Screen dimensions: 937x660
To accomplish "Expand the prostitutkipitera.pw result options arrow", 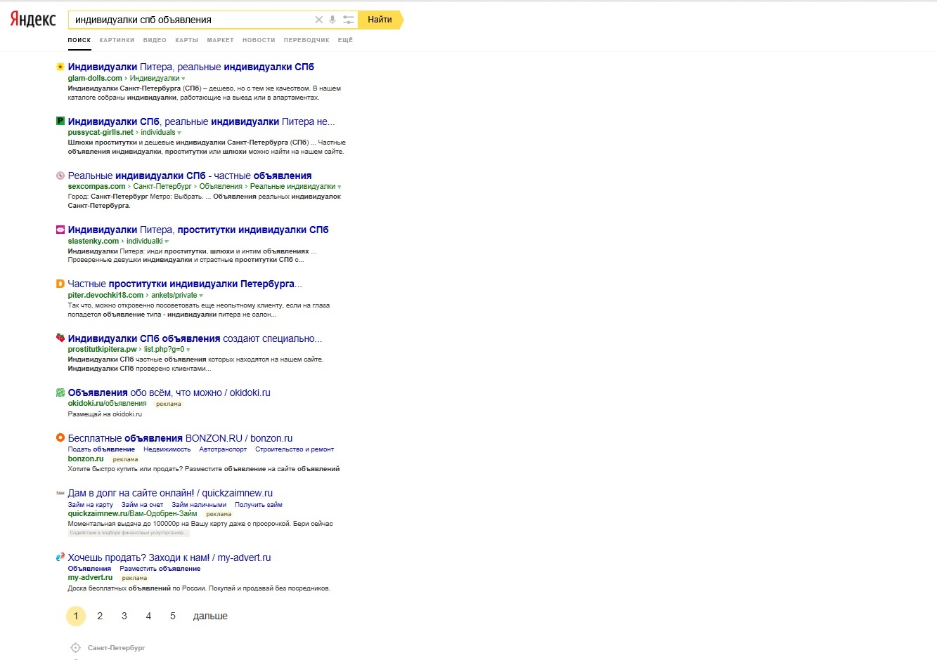I will 188,350.
